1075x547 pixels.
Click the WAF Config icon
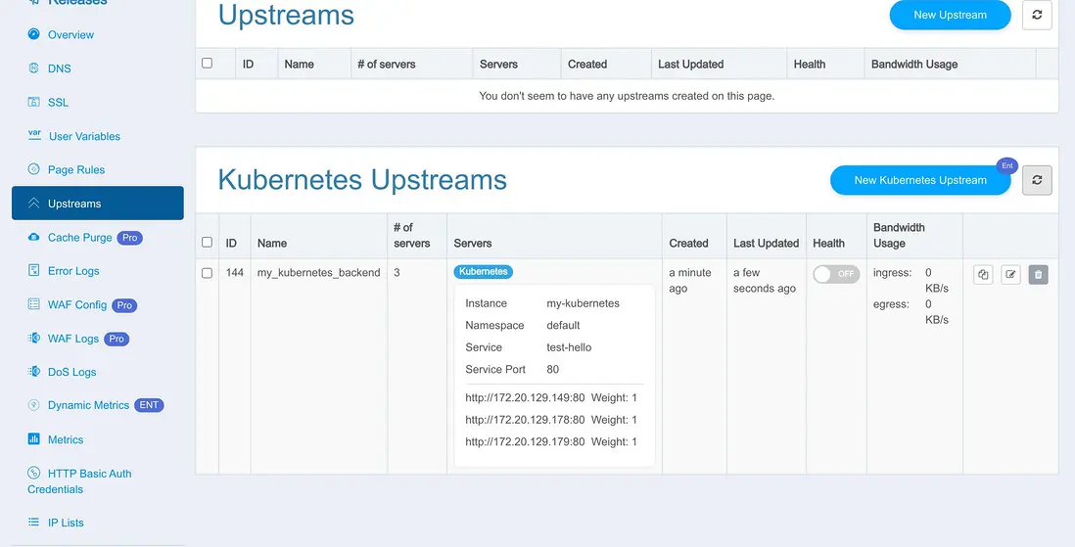[x=33, y=303]
